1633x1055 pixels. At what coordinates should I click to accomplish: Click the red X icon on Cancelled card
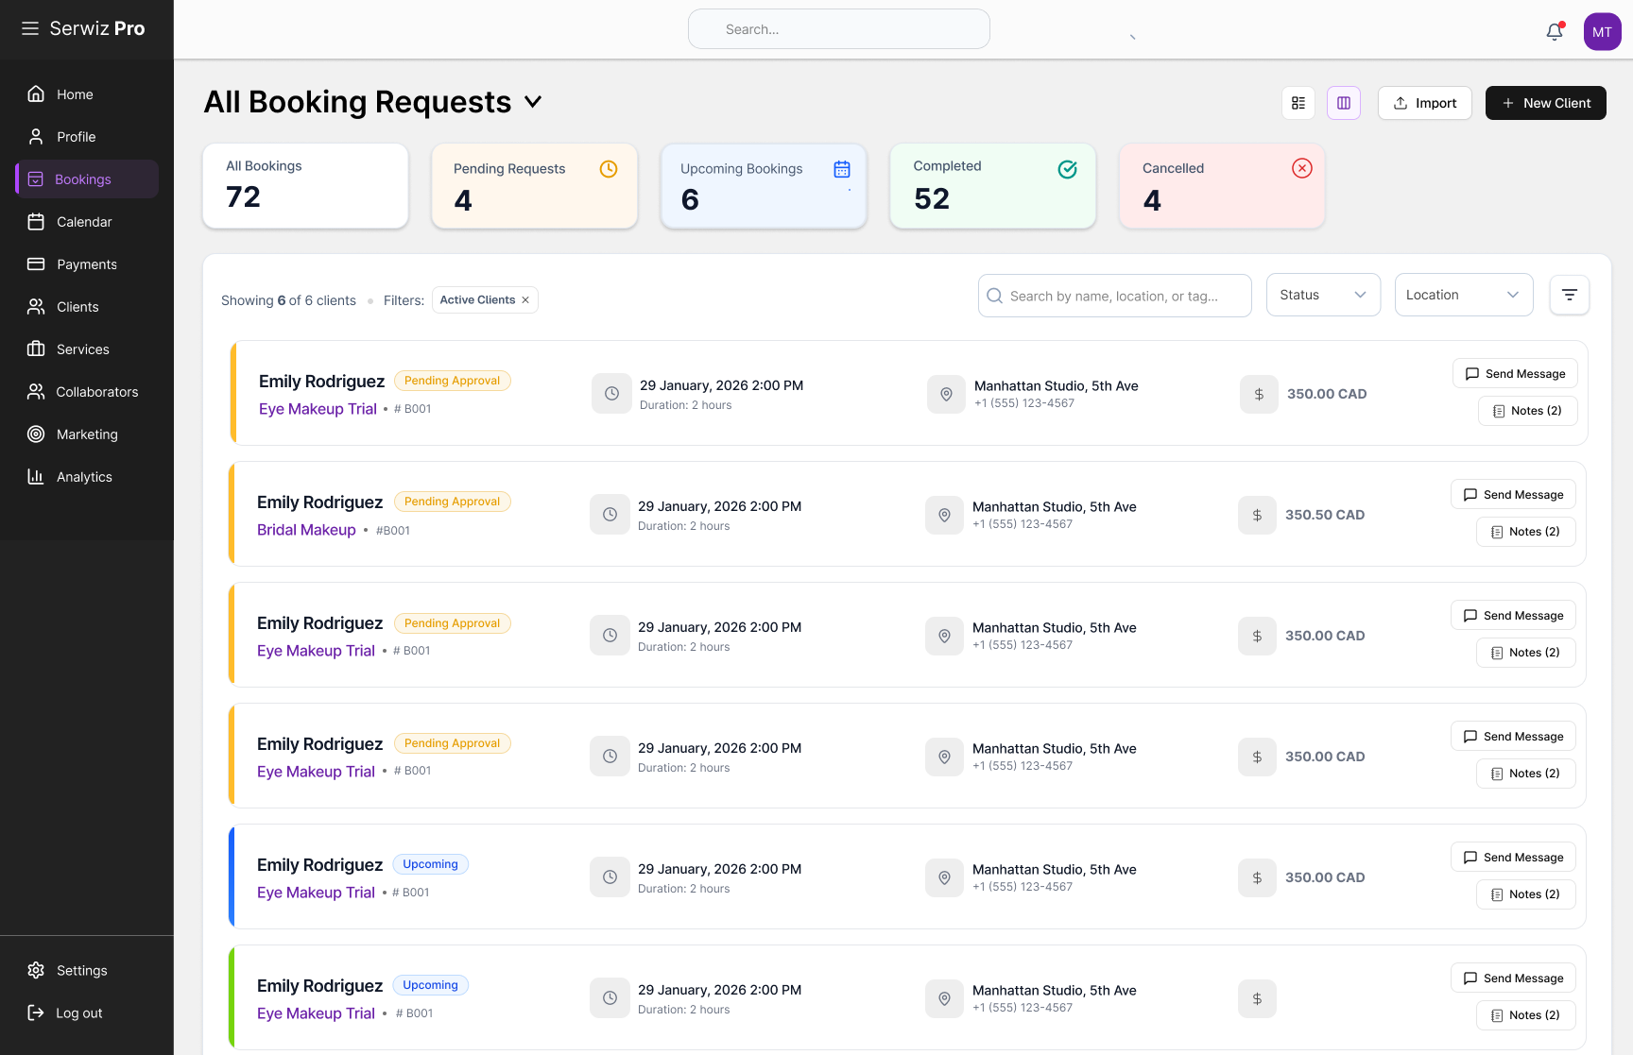[x=1302, y=168]
